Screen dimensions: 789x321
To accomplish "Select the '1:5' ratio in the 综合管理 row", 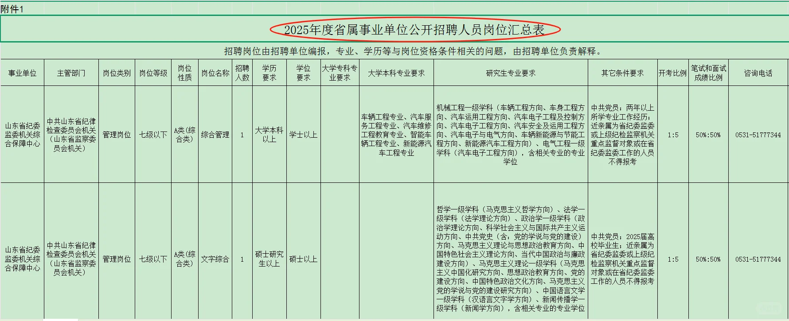I will pyautogui.click(x=673, y=135).
